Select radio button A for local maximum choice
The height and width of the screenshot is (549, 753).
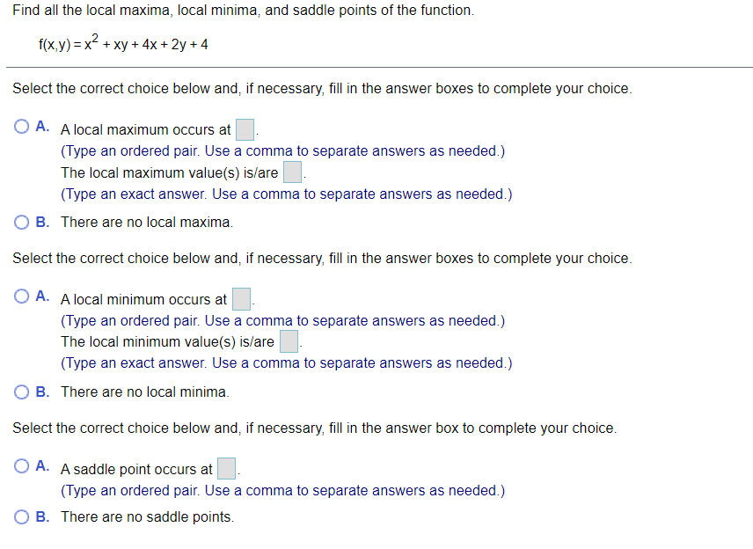coord(20,126)
